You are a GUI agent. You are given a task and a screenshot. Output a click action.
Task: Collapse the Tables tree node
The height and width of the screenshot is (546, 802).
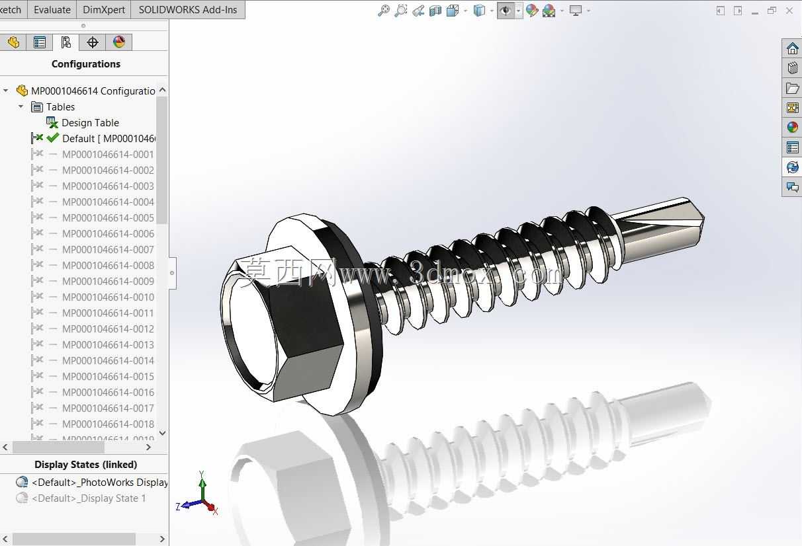click(21, 106)
